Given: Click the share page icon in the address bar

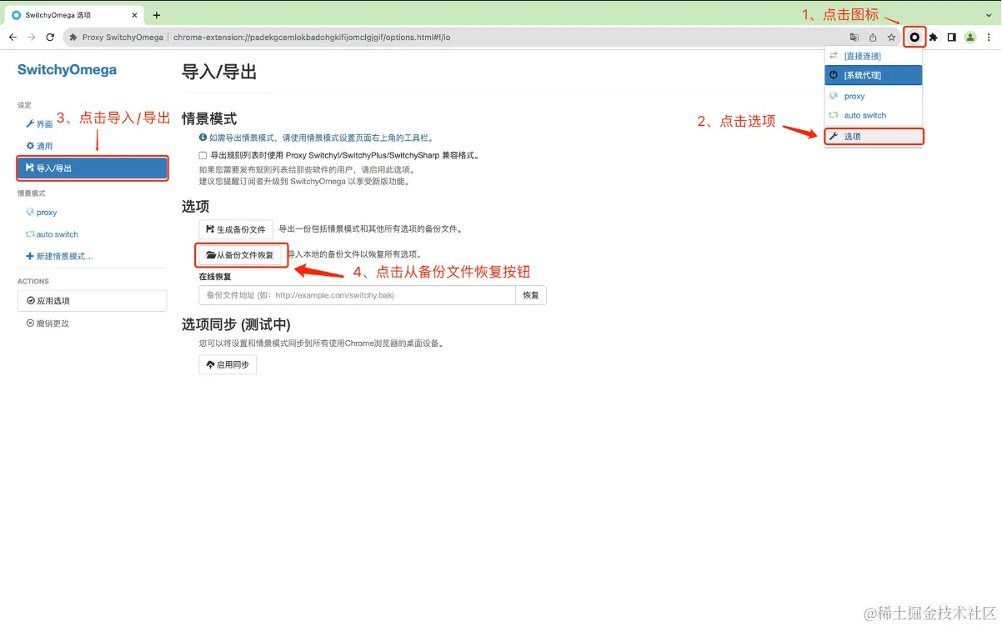Looking at the screenshot, I should point(873,38).
